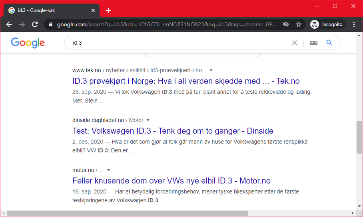Click the www.tek.no breadcrumb URL
The image size is (363, 217).
tap(139, 70)
